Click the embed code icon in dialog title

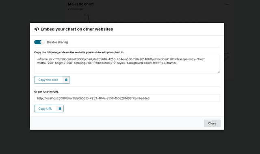coord(37,29)
